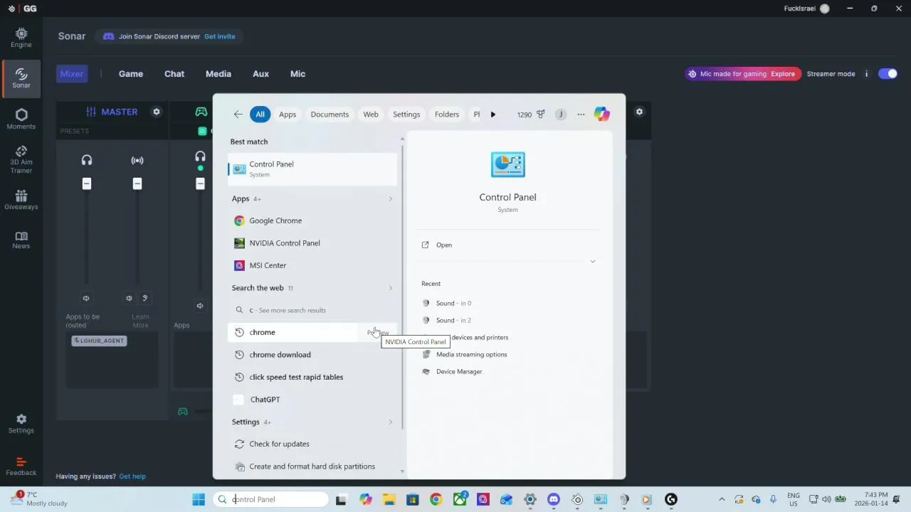Click Get invite Discord link
Screen dimensions: 911x512
coord(219,36)
